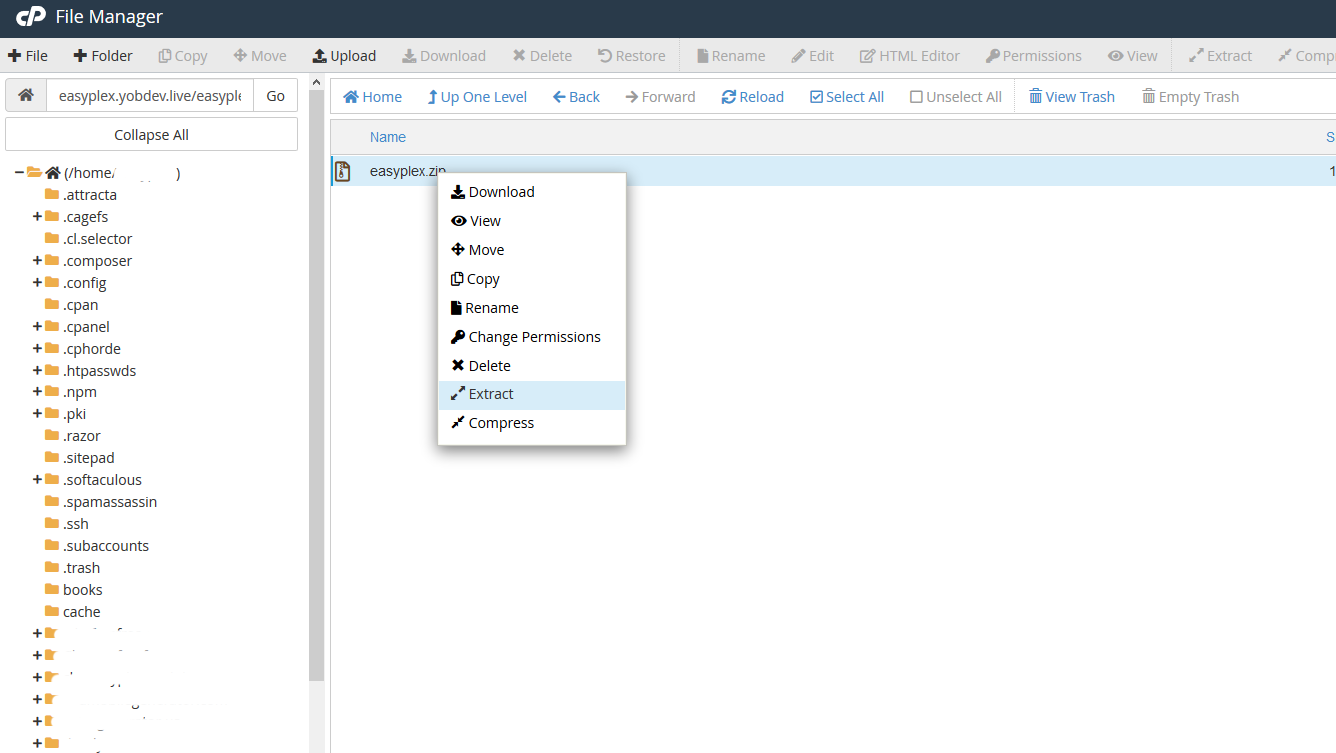Choose Change Permissions in the context menu

click(534, 336)
